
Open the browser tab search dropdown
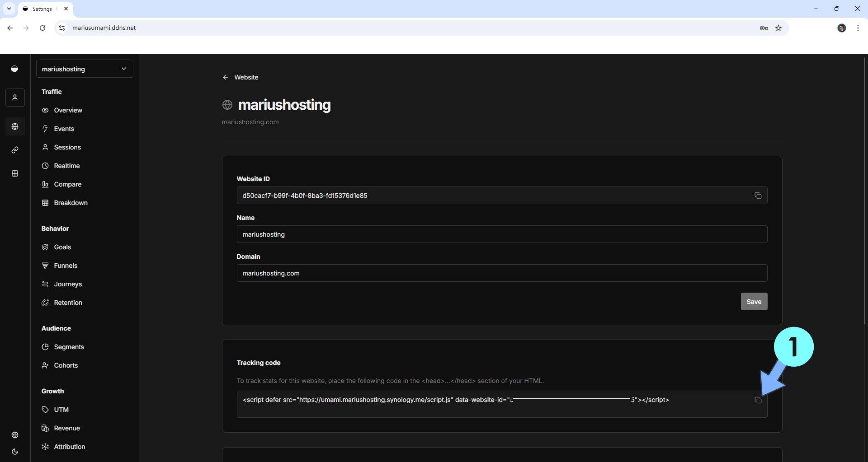point(9,9)
